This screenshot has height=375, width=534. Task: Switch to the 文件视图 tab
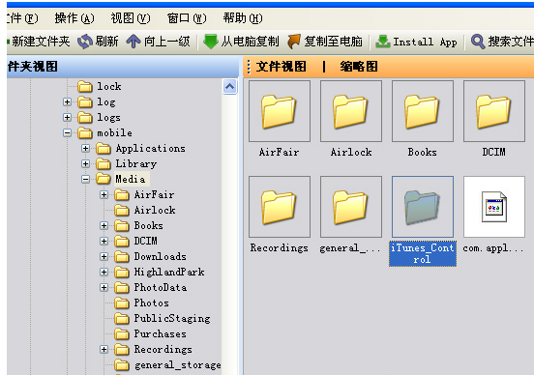281,67
